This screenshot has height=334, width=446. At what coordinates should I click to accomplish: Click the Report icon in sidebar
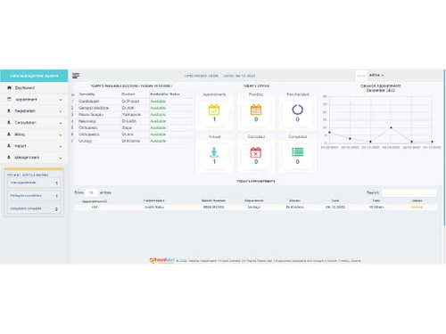click(9, 146)
